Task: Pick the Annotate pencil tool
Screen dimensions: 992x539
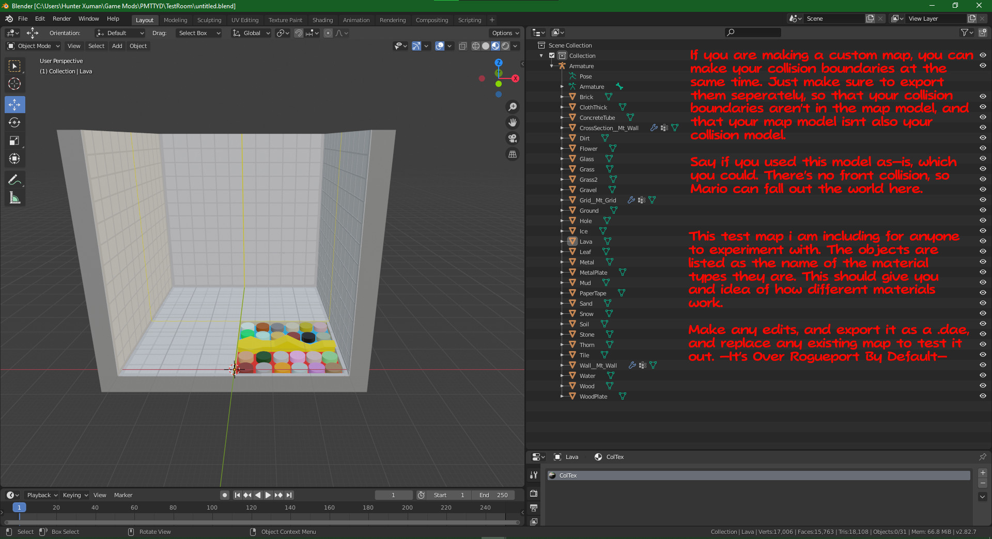Action: tap(14, 180)
